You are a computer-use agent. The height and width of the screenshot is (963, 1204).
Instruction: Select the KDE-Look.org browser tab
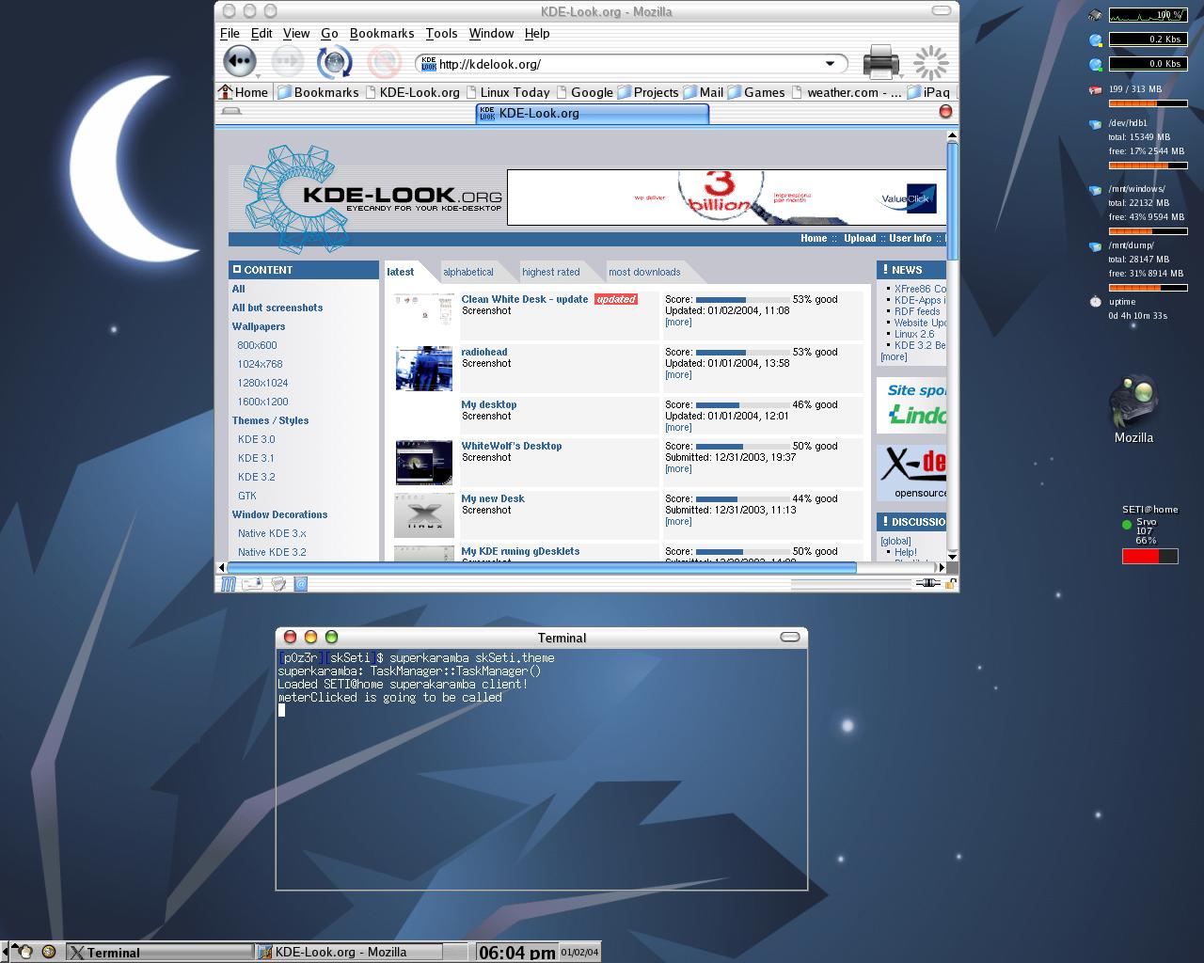593,113
